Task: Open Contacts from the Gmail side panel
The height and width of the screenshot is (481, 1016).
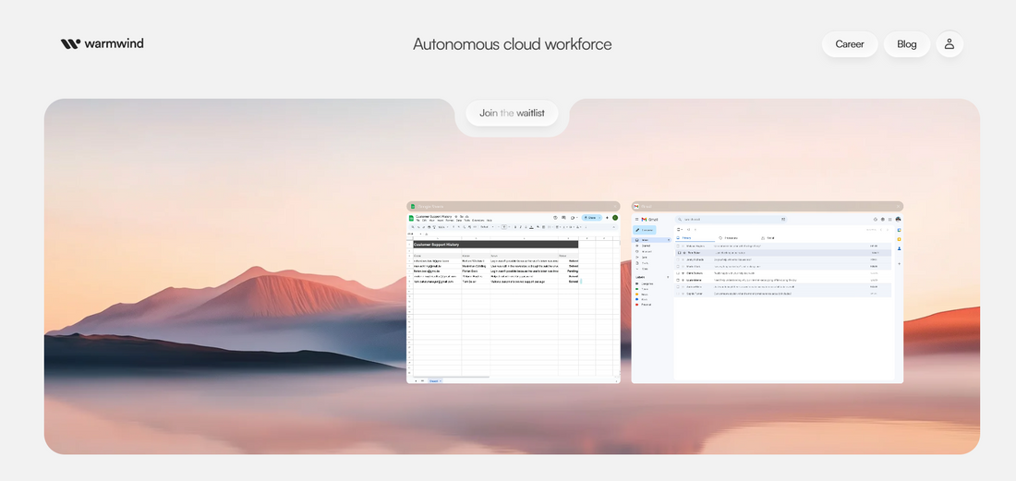Action: click(900, 249)
